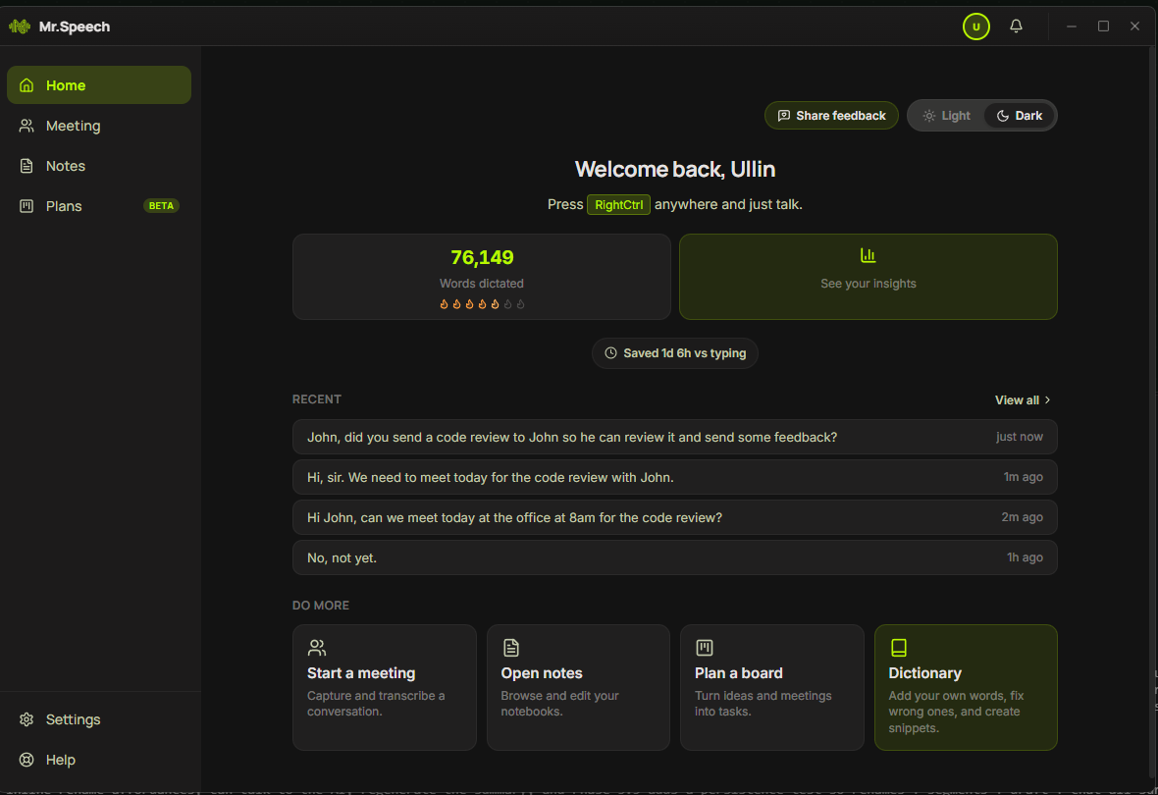This screenshot has height=795, width=1158.
Task: Click the RightCtrl hotkey badge
Action: [618, 205]
